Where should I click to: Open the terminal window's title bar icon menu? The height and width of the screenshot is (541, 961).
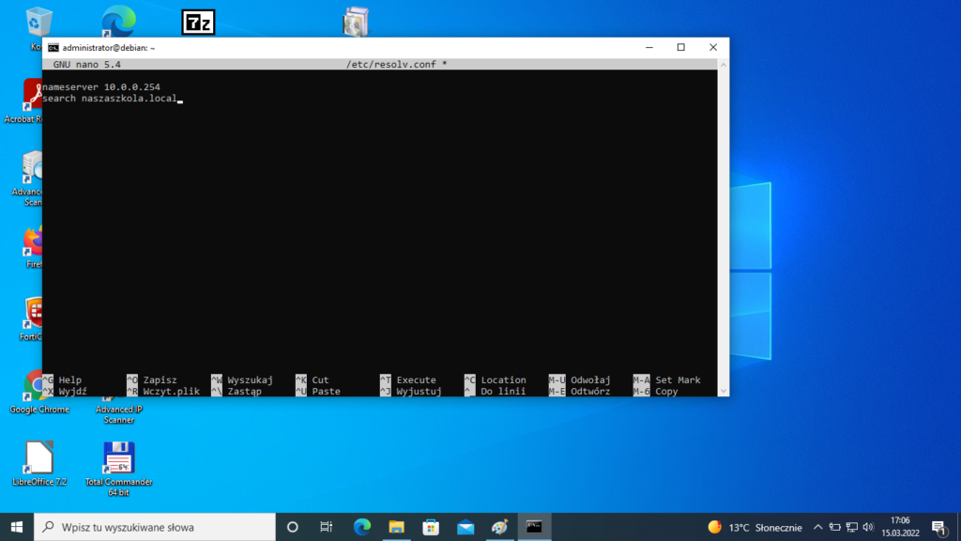pos(53,48)
